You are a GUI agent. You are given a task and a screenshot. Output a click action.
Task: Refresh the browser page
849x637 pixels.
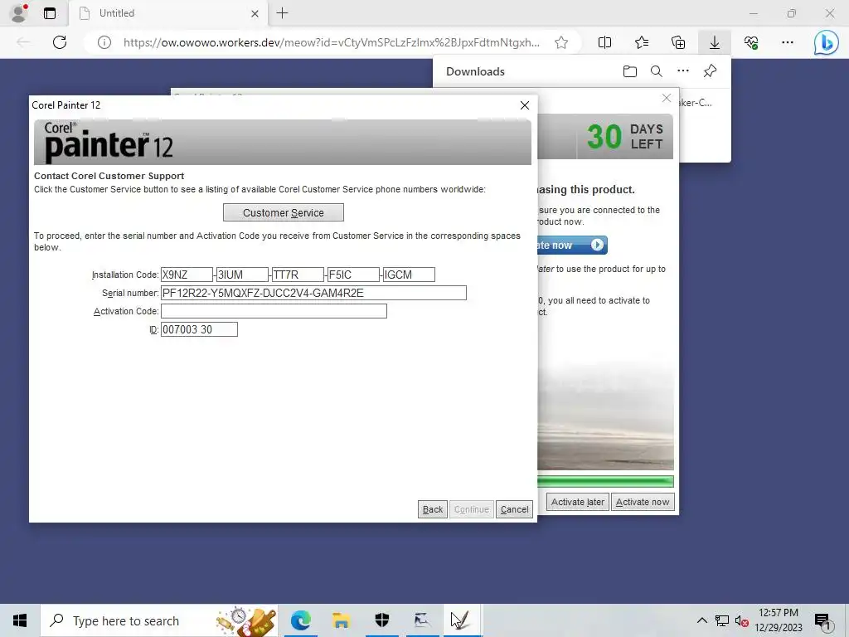coord(60,42)
